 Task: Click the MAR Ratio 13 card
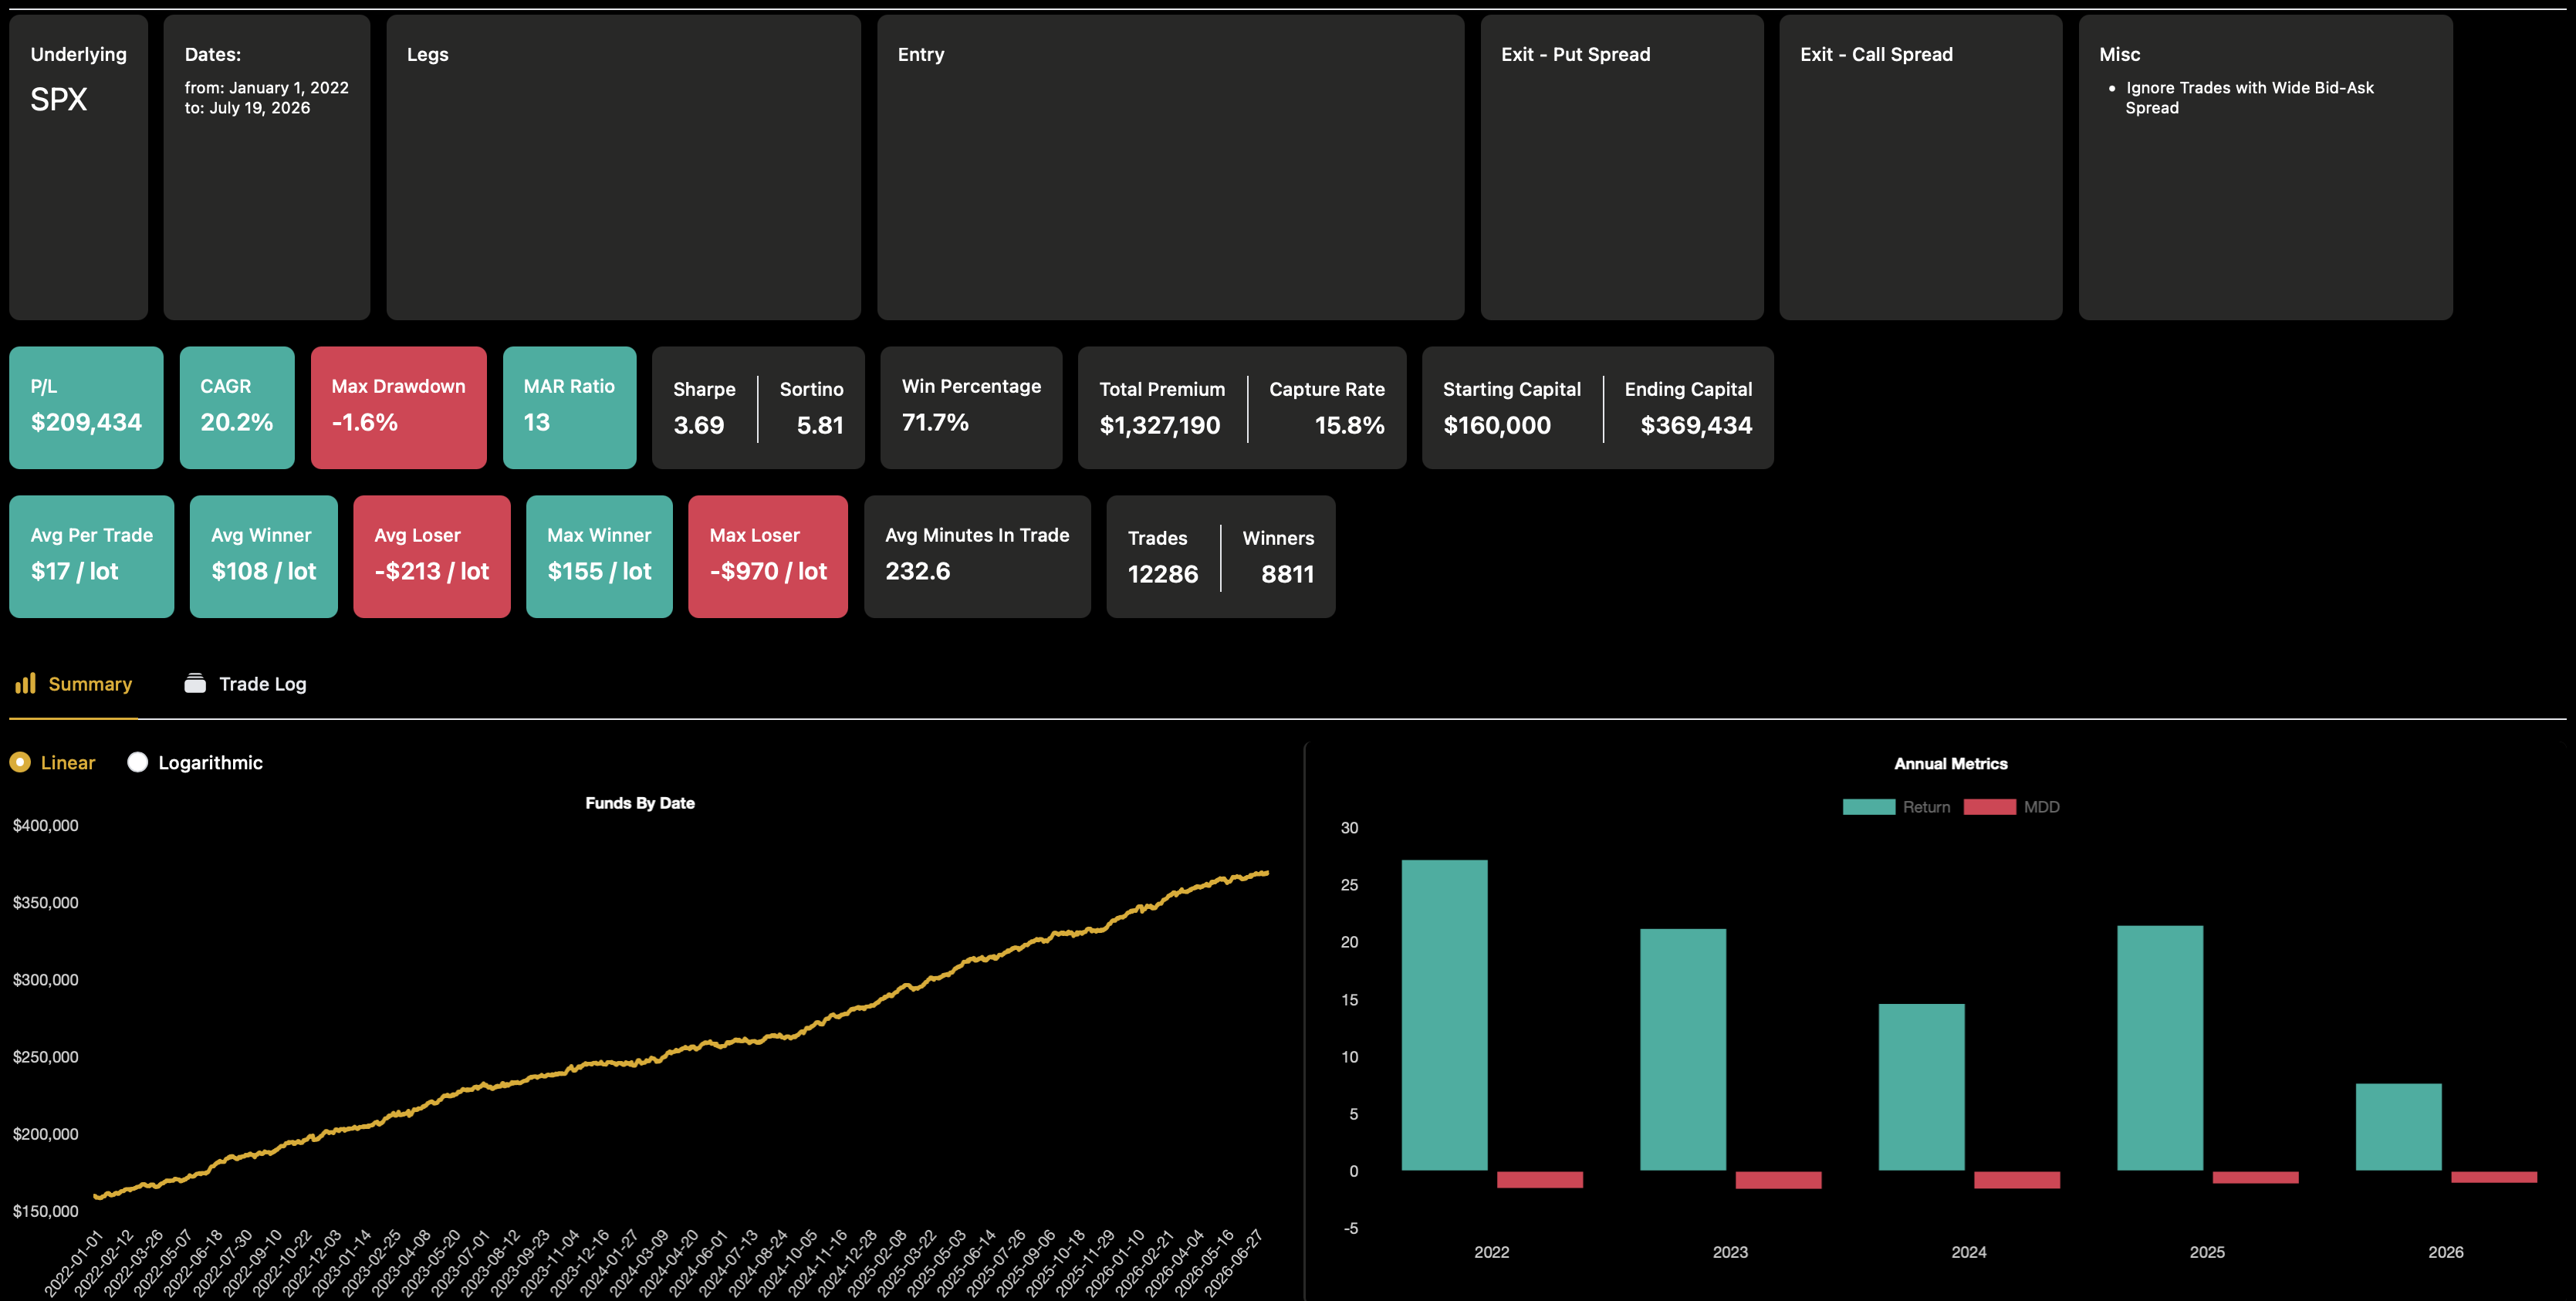[x=569, y=407]
